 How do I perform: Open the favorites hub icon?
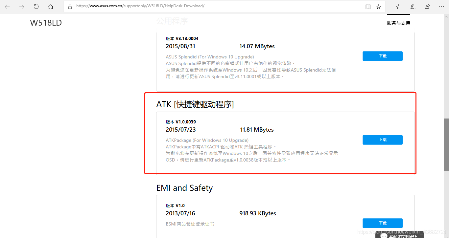coord(398,7)
